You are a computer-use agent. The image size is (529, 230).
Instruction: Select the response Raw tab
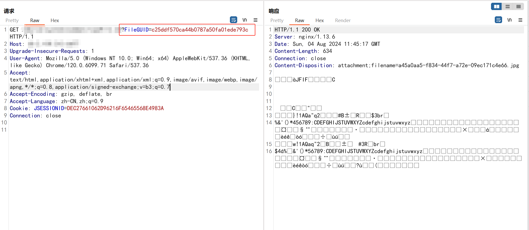click(299, 20)
